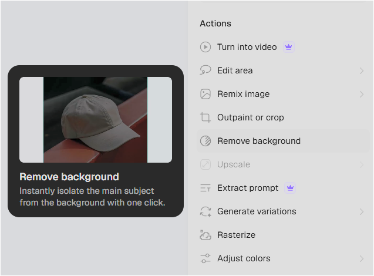Click the crown badge beside Turn into video
This screenshot has height=276, width=374.
point(289,47)
